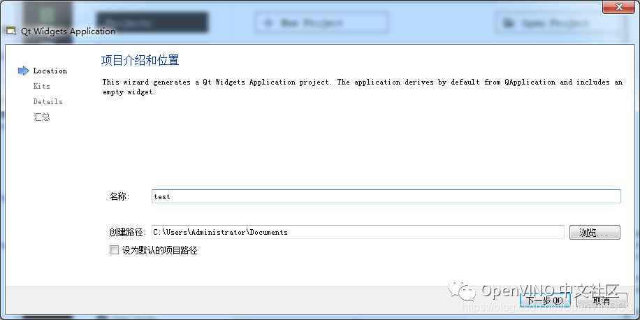Select the Details step in wizard sidebar
This screenshot has height=320, width=640.
point(48,101)
